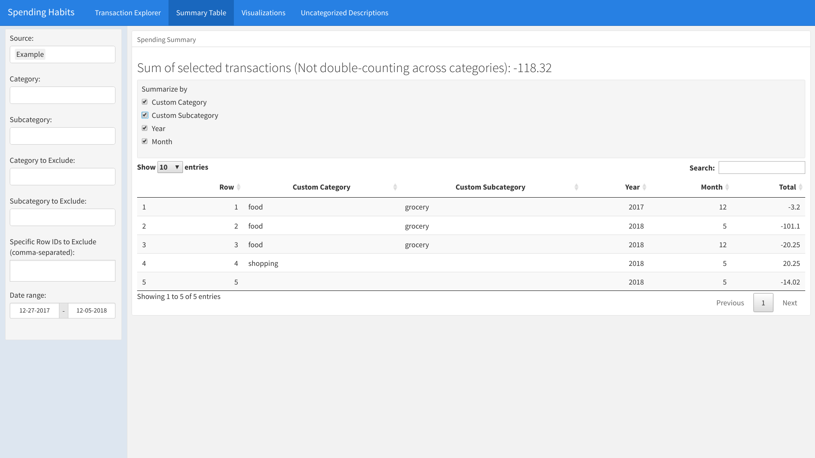Image resolution: width=815 pixels, height=458 pixels.
Task: Uncheck Custom Category summarize option
Action: pos(145,102)
